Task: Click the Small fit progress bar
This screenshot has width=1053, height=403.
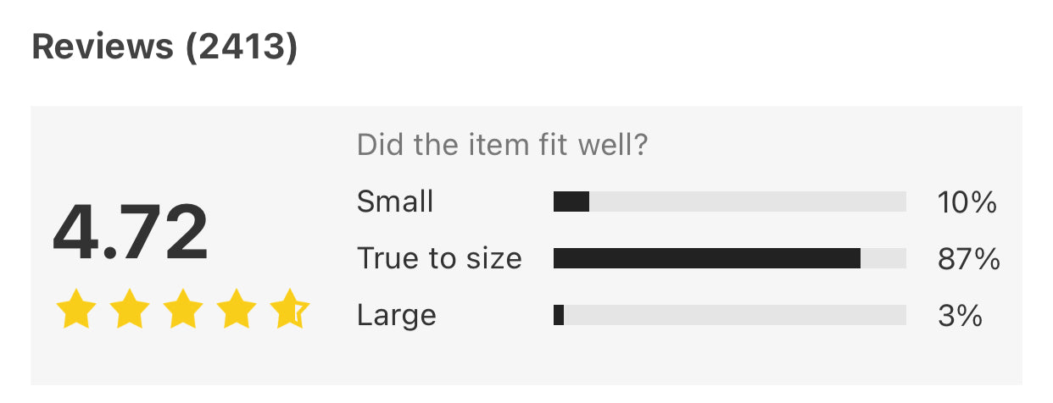Action: 729,201
